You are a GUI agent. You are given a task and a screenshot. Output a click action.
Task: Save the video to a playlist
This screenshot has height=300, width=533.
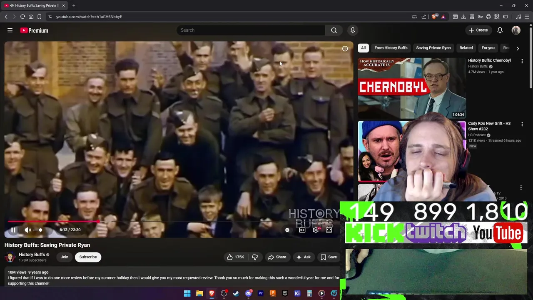[x=329, y=257]
